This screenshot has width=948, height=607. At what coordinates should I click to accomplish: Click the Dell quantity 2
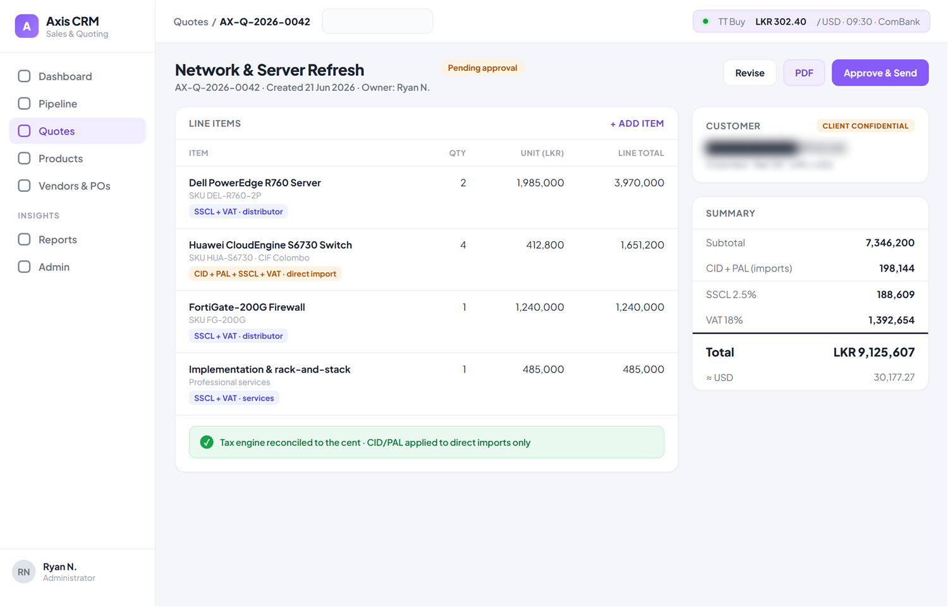click(463, 183)
